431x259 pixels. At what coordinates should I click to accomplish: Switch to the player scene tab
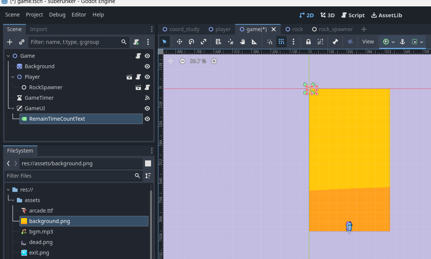pos(220,29)
